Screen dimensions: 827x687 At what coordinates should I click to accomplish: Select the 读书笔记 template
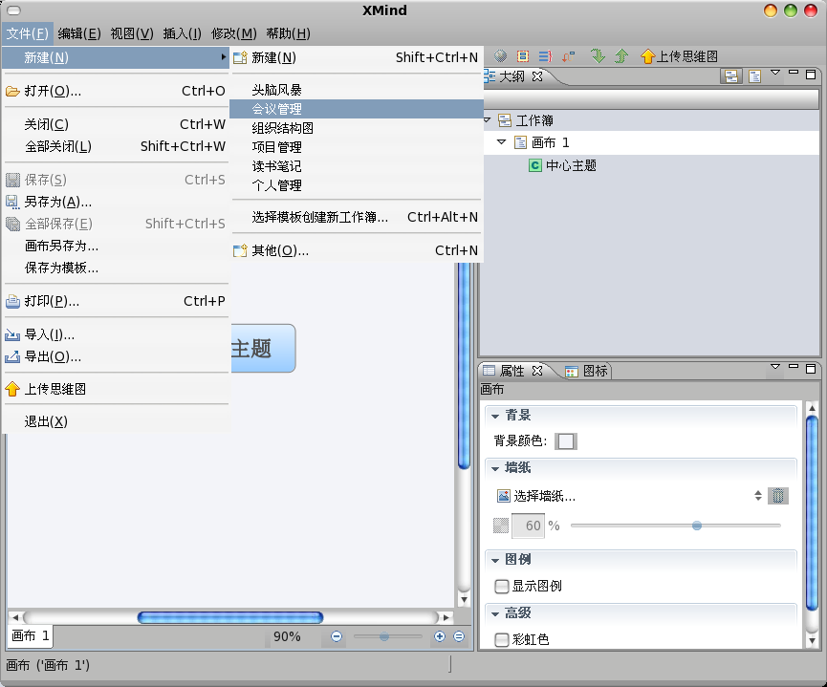357,166
